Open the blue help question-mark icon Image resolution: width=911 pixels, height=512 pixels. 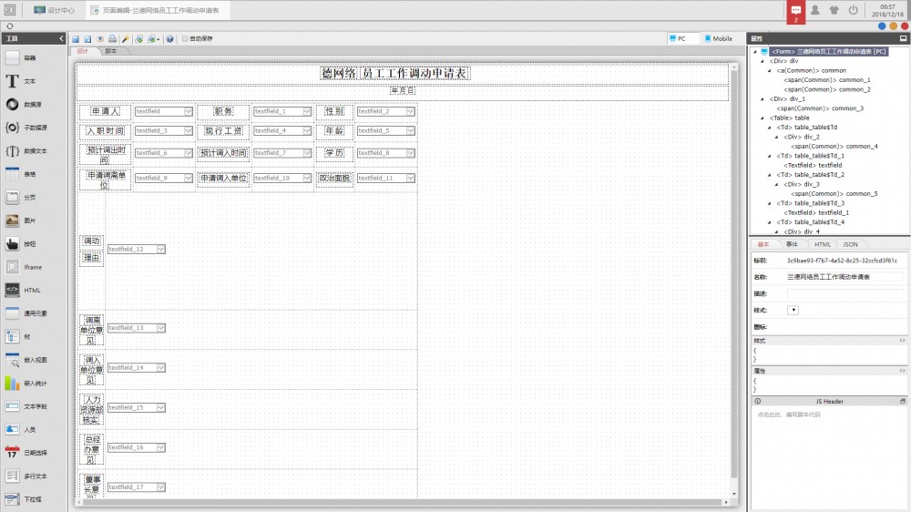169,39
